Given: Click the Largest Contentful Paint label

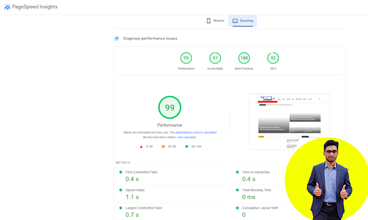Looking at the screenshot, I should (143, 208).
